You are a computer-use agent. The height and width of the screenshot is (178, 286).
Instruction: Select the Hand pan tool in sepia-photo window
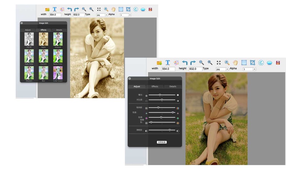pos(113,9)
